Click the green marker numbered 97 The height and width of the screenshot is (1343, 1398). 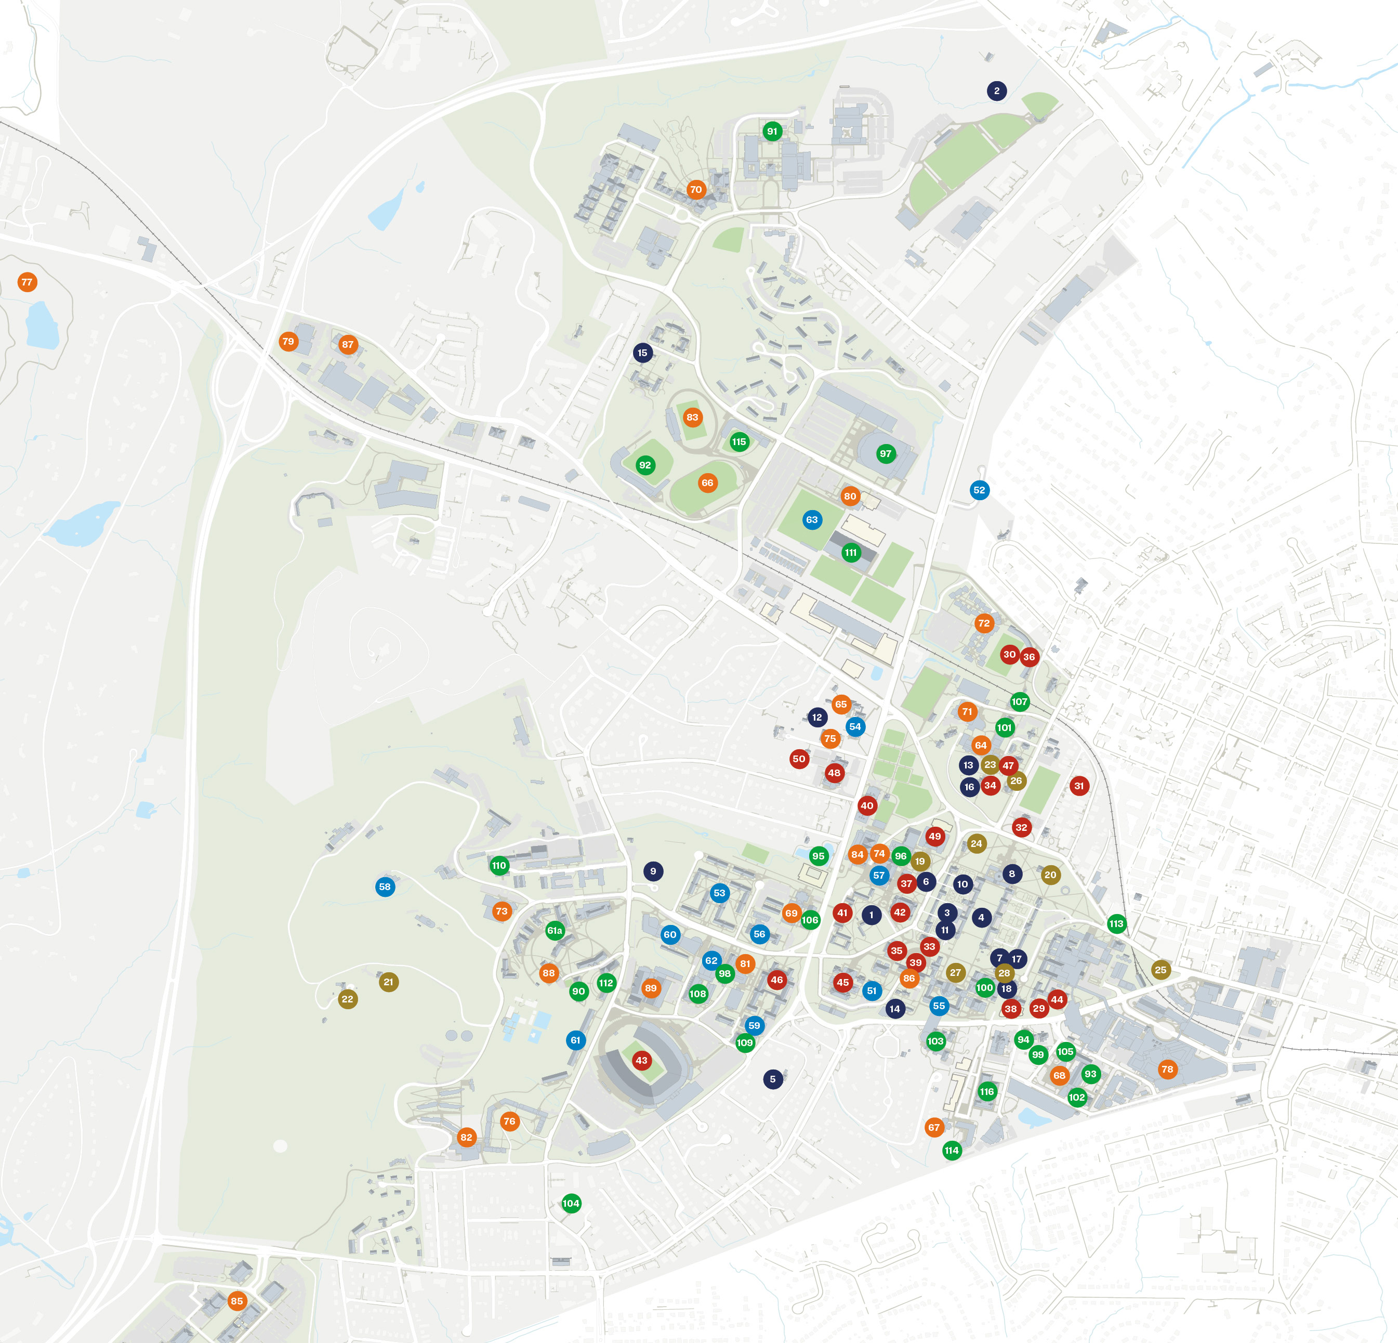pyautogui.click(x=885, y=454)
